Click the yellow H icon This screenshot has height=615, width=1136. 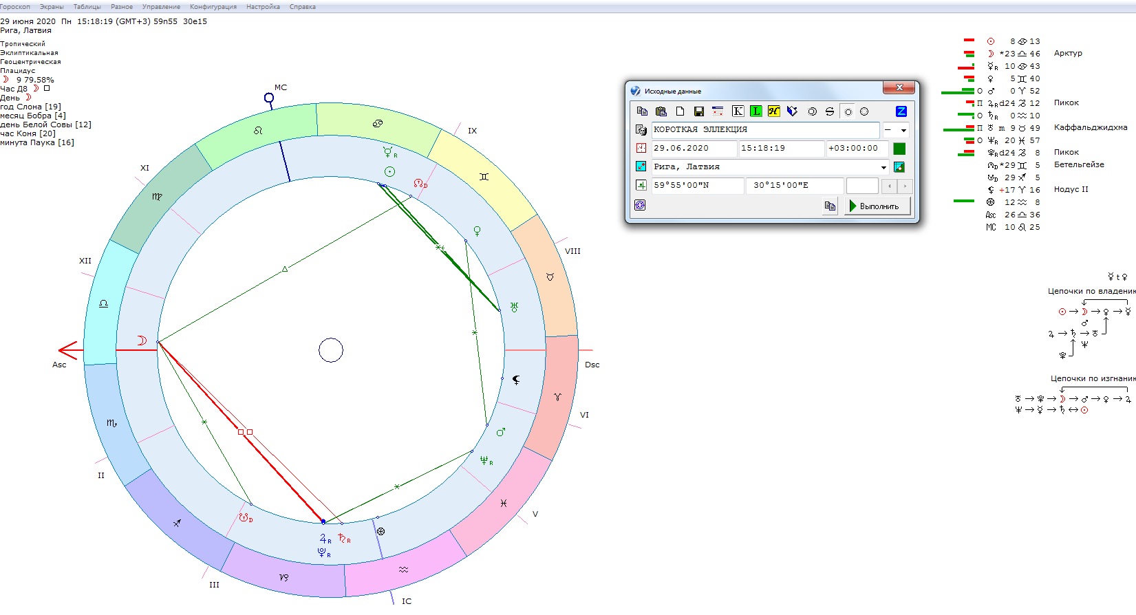click(773, 111)
